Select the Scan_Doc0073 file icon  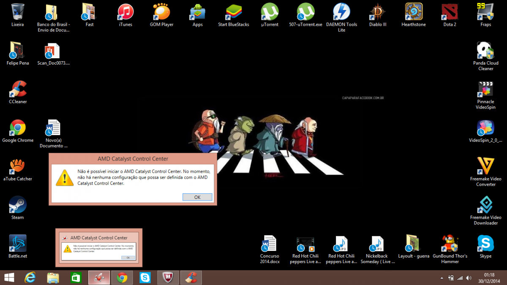tap(54, 53)
